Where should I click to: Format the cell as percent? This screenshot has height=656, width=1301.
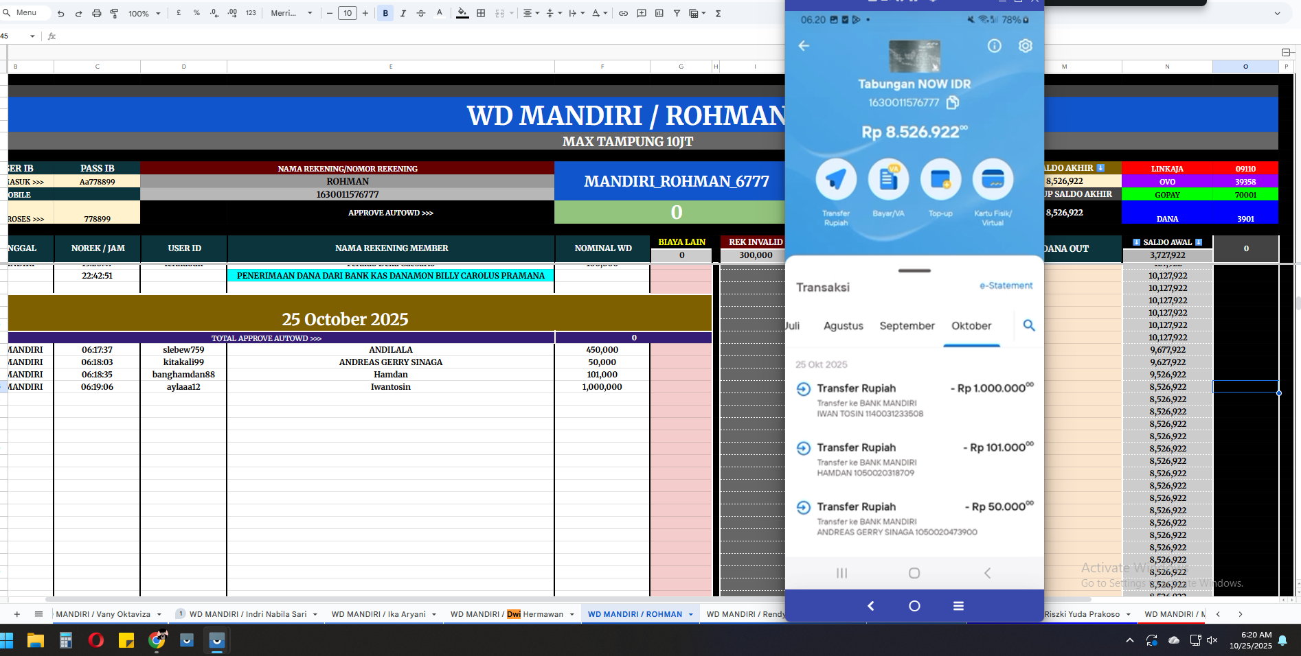196,13
